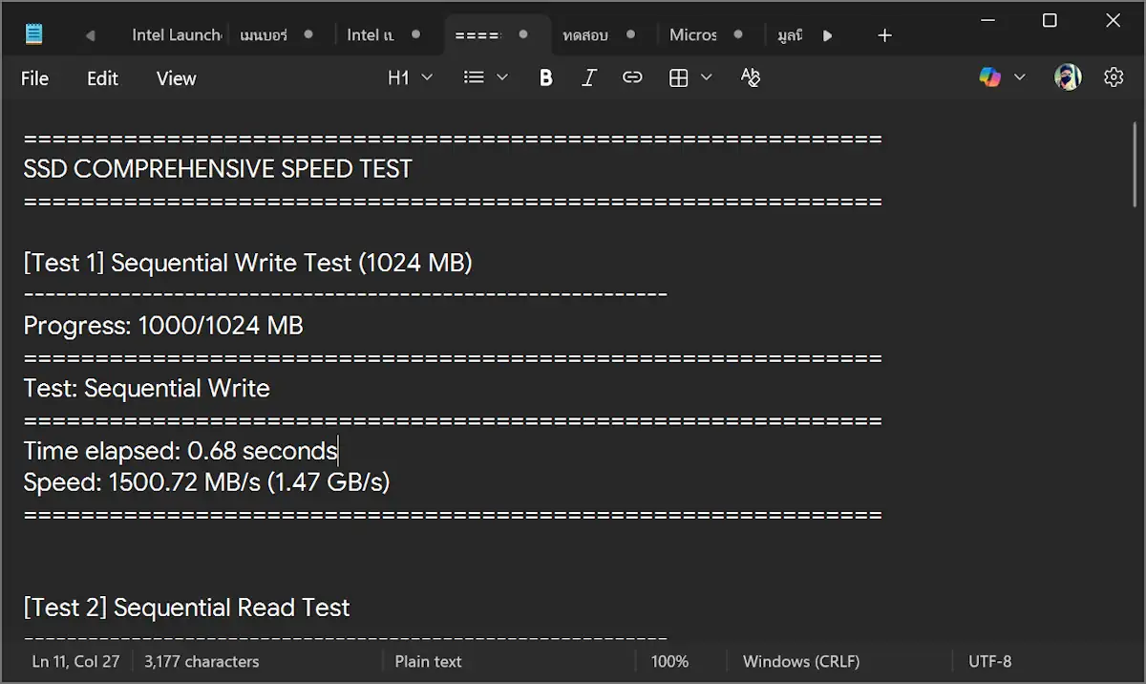This screenshot has width=1146, height=684.
Task: Click the '3,177 characters' status entry
Action: click(x=202, y=661)
